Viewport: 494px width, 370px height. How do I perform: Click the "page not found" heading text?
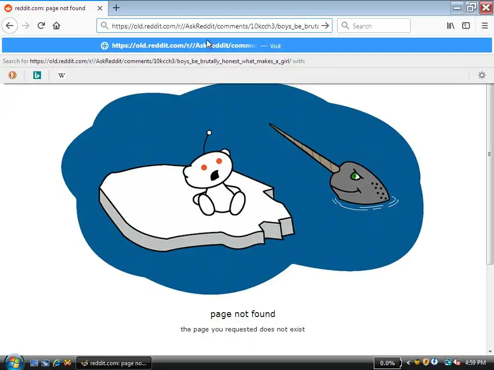(x=243, y=314)
